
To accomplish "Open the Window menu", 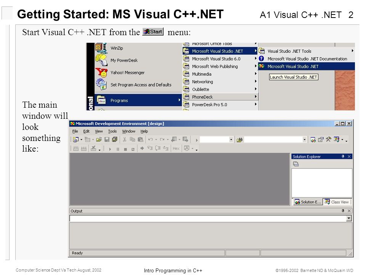I will (x=128, y=131).
